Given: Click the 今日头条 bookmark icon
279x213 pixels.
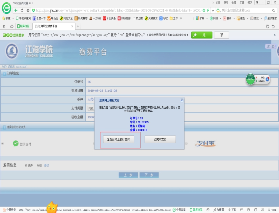Looking at the screenshot, I should (x=105, y=18).
